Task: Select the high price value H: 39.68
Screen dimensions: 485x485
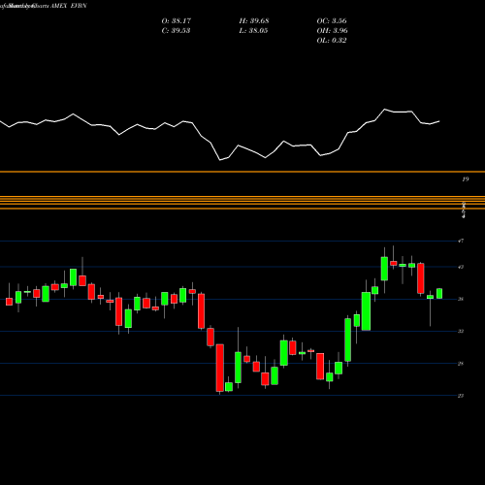Action: 254,21
